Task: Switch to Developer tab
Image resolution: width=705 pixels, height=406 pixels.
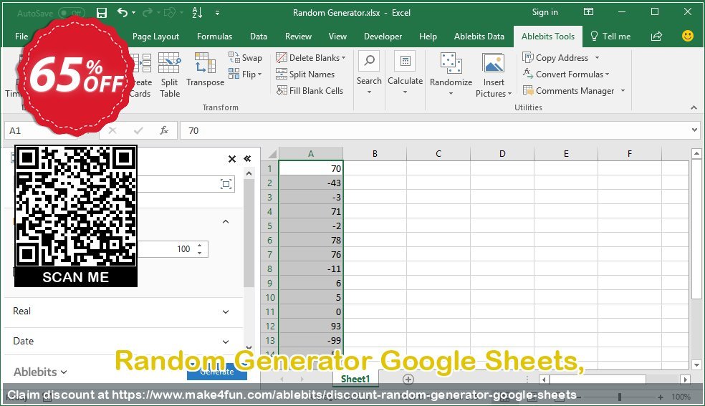Action: (x=383, y=37)
